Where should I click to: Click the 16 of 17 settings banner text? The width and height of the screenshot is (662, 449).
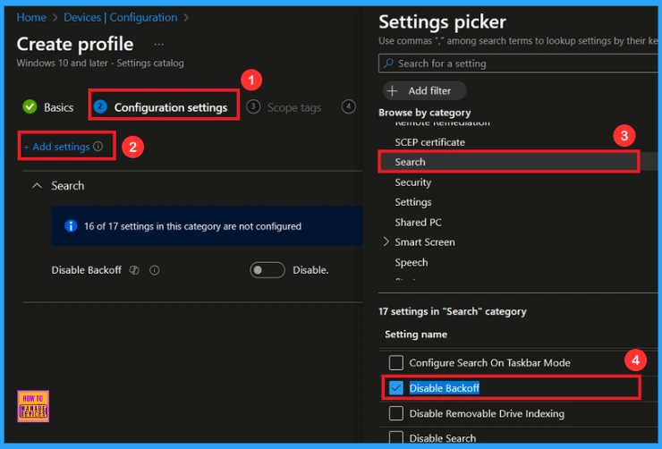pyautogui.click(x=192, y=226)
